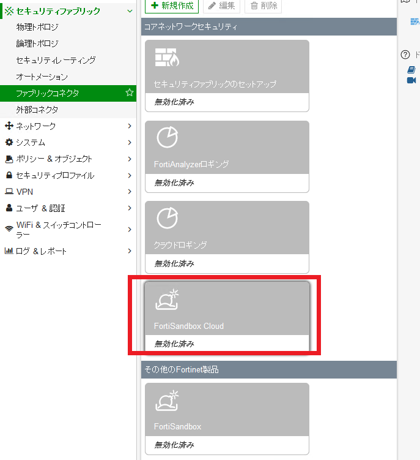Click the trash icon in 削除

(254, 6)
